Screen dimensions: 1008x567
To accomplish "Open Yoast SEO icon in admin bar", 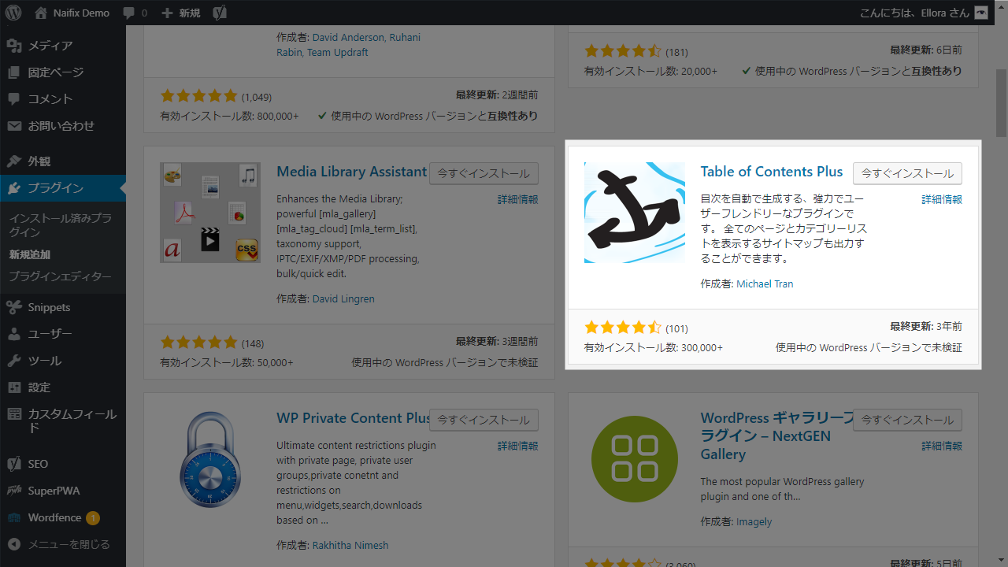I will pyautogui.click(x=220, y=13).
